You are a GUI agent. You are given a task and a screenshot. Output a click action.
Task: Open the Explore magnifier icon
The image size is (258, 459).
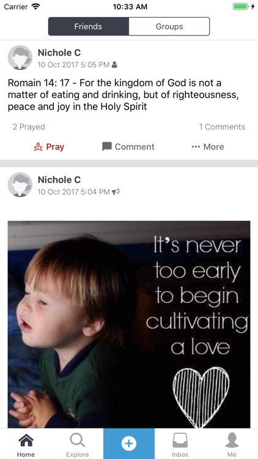point(78,441)
